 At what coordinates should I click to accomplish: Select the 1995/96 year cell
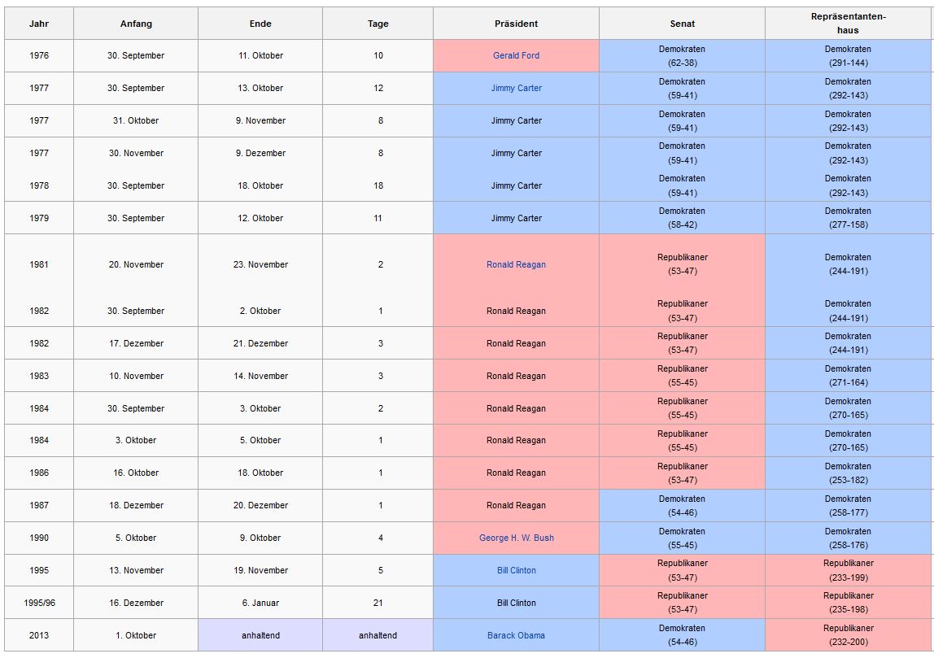pyautogui.click(x=39, y=604)
